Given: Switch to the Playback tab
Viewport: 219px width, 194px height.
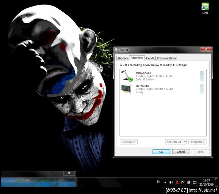Looking at the screenshot, I should pyautogui.click(x=123, y=58).
